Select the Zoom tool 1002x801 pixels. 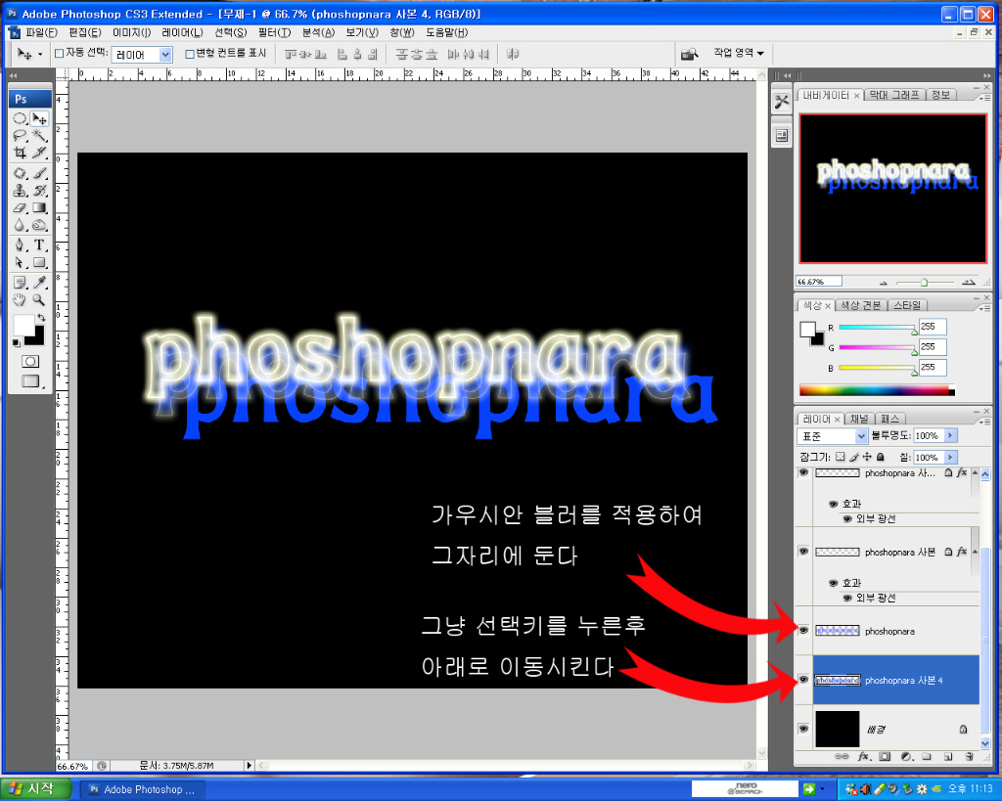point(39,299)
